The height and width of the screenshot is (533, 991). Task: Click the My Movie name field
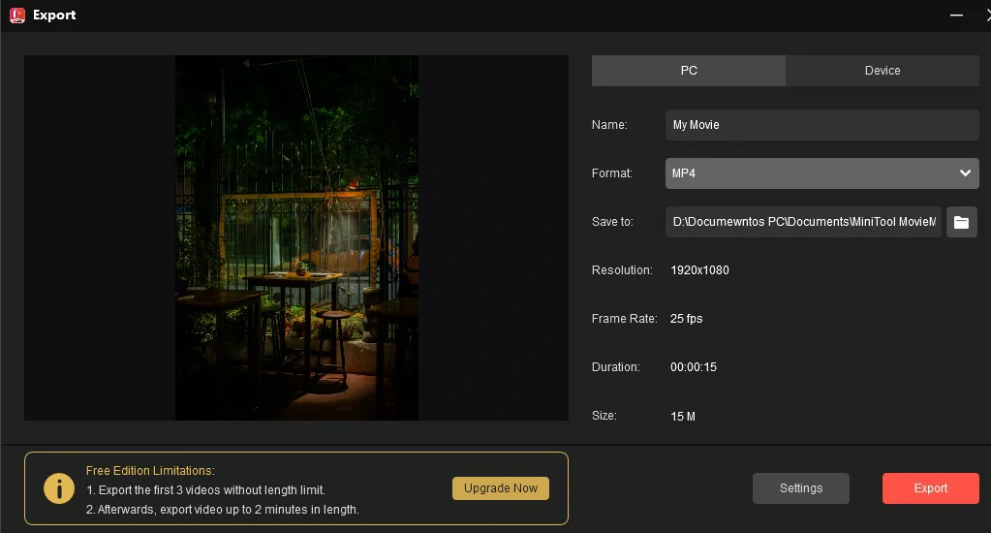point(821,125)
